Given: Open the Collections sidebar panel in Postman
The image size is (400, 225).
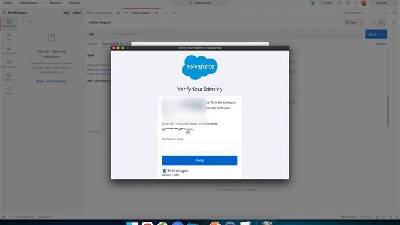Looking at the screenshot, I should [9, 24].
